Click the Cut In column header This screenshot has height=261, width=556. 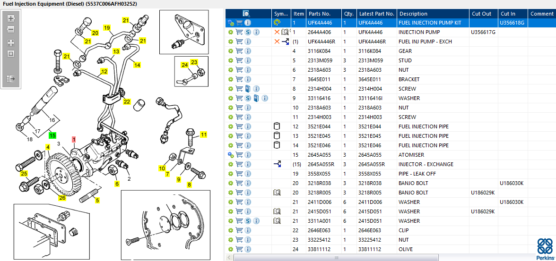513,14
